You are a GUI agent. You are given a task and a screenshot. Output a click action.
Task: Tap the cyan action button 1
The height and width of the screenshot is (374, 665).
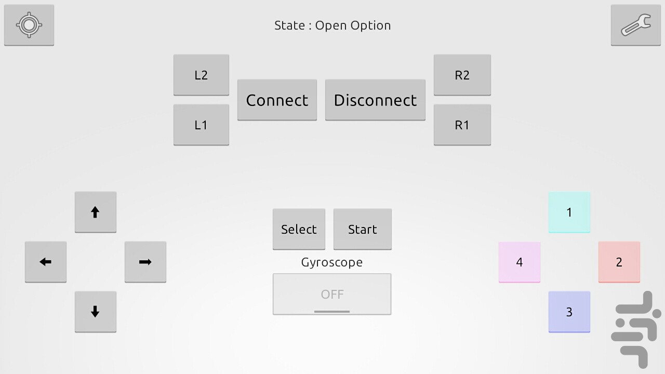point(569,212)
